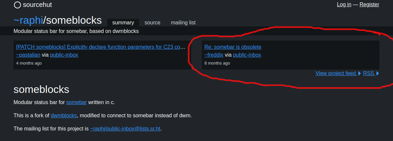This screenshot has height=141, width=393.
Task: Visit ~pastalian's profile
Action: (x=28, y=55)
